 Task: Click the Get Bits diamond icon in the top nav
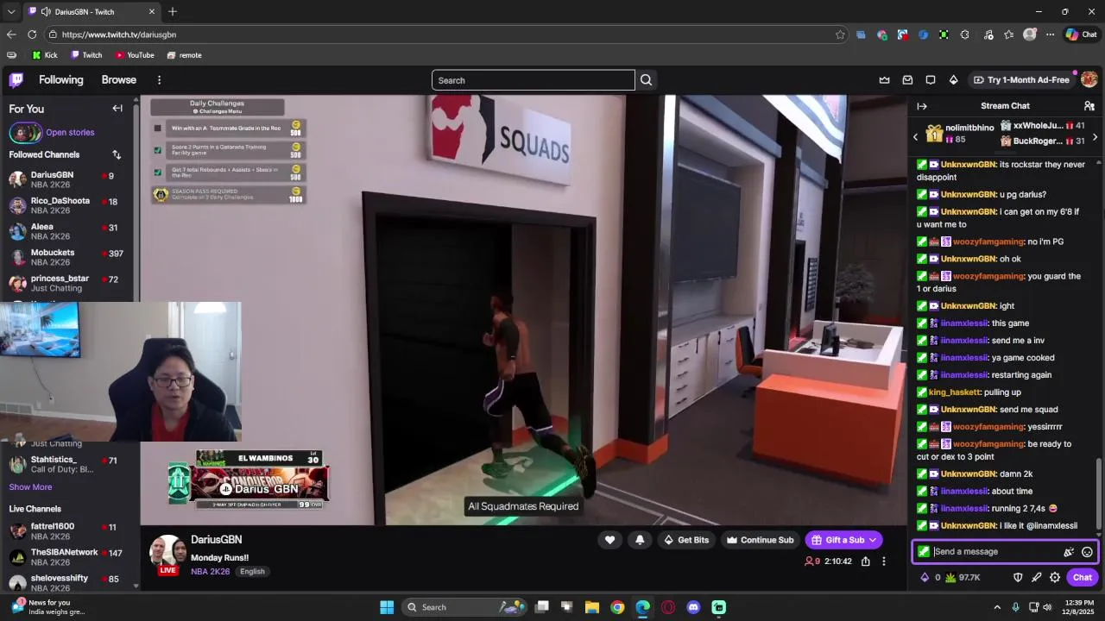(x=953, y=80)
